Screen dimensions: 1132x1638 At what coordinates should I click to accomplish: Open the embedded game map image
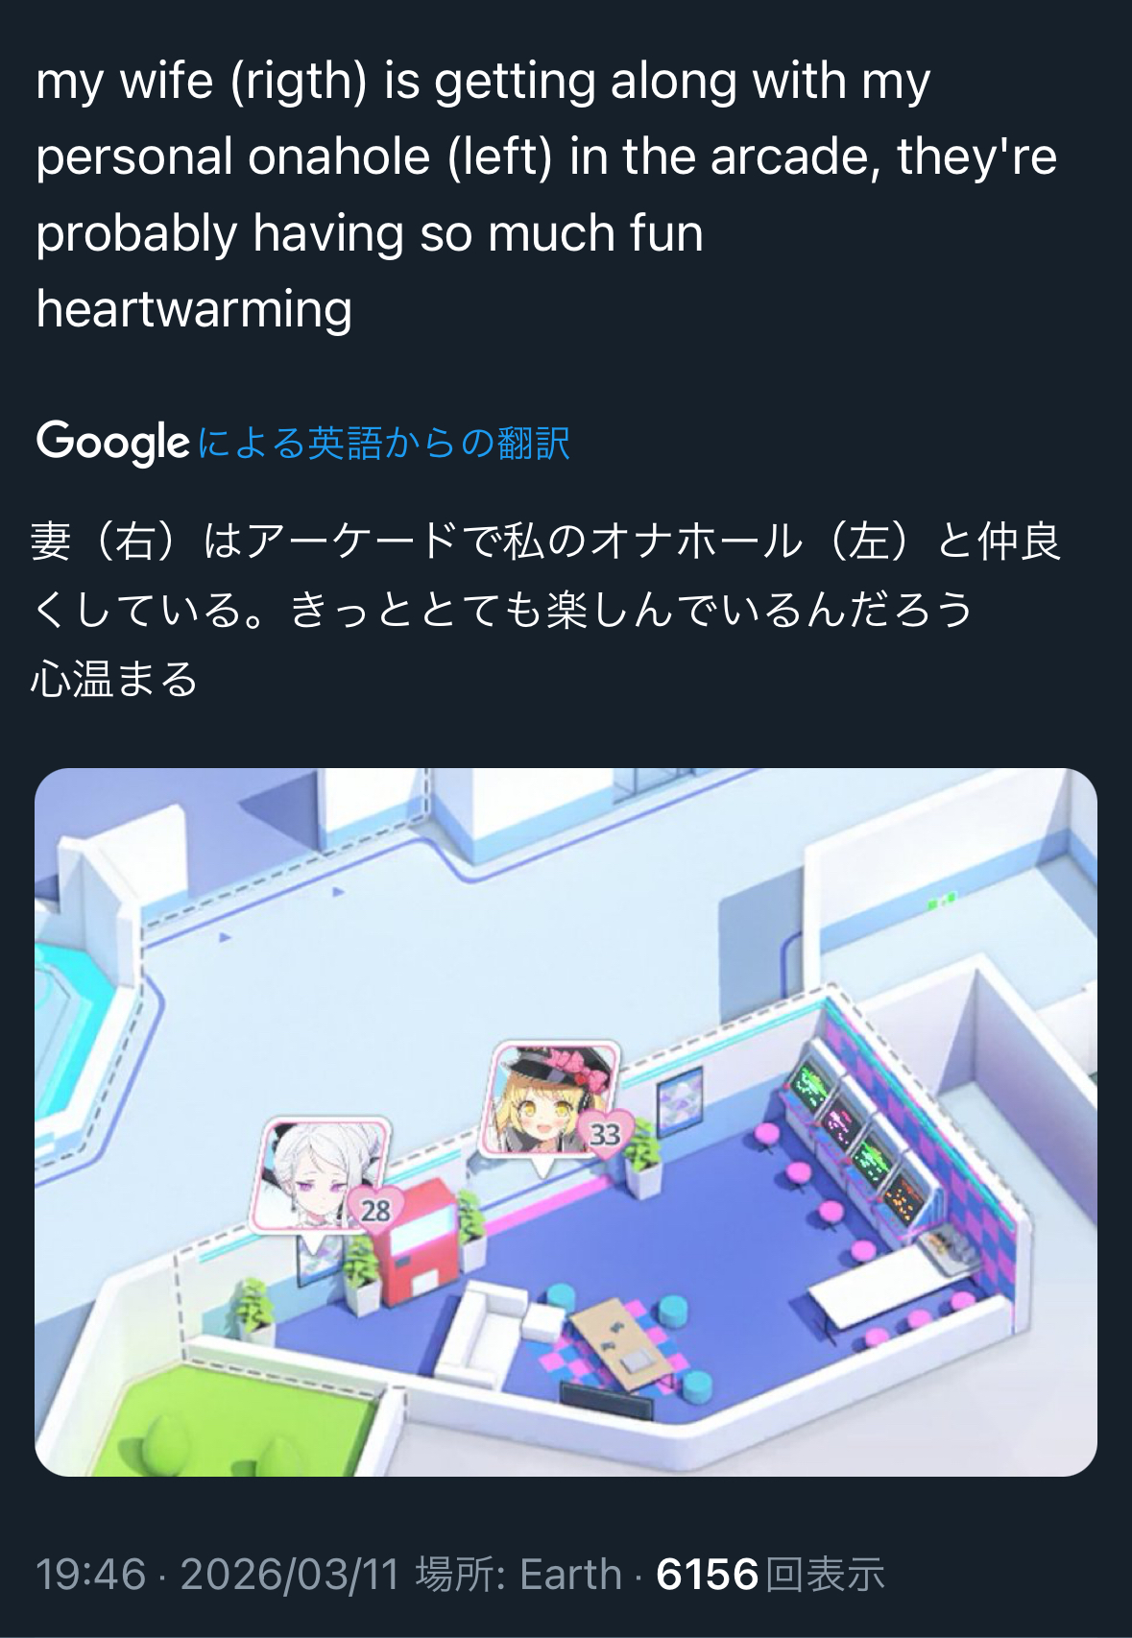(x=566, y=1121)
